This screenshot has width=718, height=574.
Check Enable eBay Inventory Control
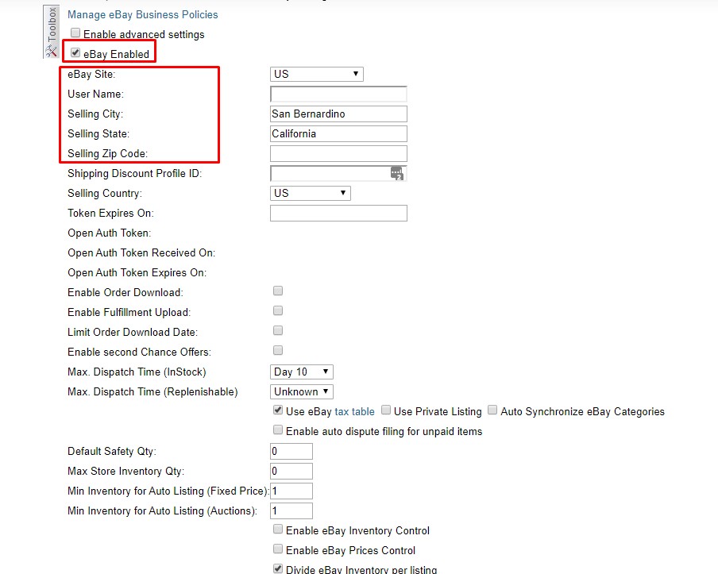click(278, 529)
